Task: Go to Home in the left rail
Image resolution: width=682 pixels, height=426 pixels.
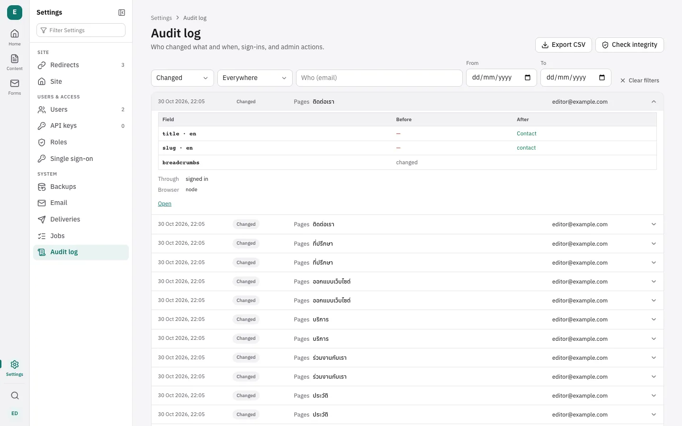Action: (x=15, y=37)
